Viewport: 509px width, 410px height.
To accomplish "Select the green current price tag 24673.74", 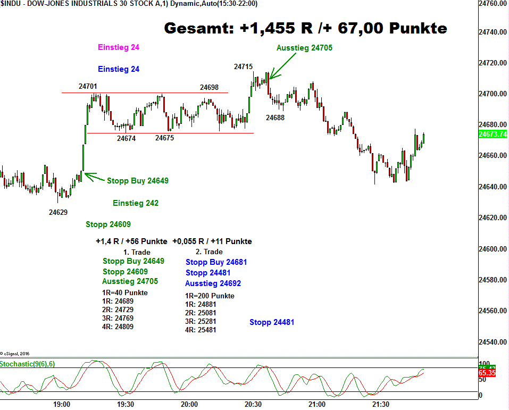I will (493, 134).
